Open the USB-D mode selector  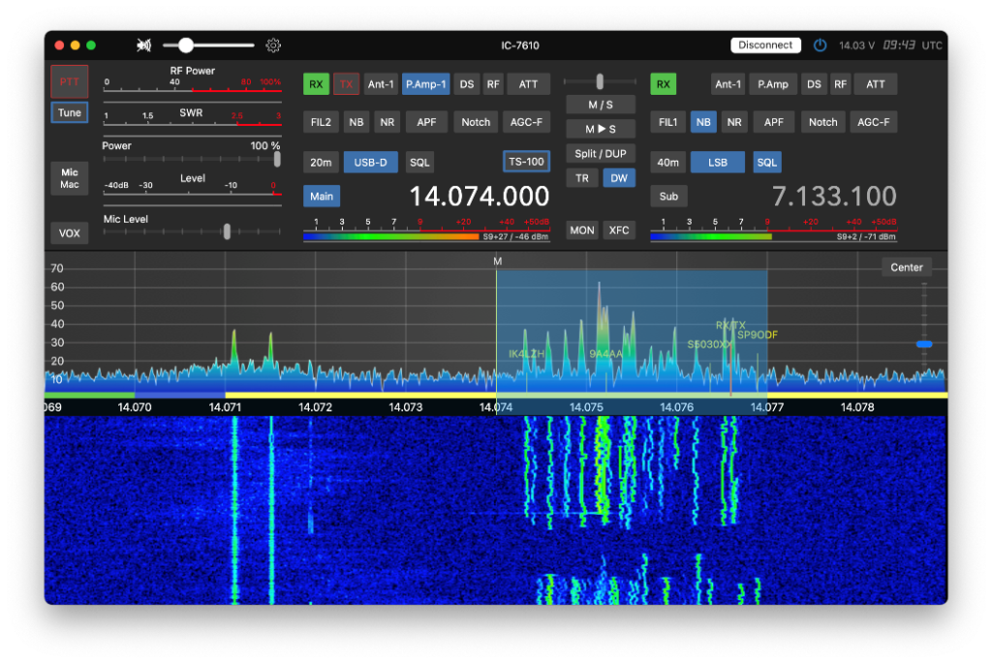(x=370, y=162)
